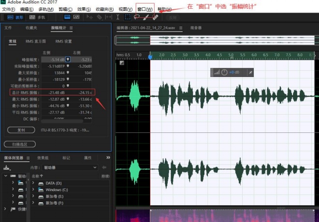Toggle the waveform display icon in toolbar
This screenshot has width=319, height=222.
[x=67, y=17]
